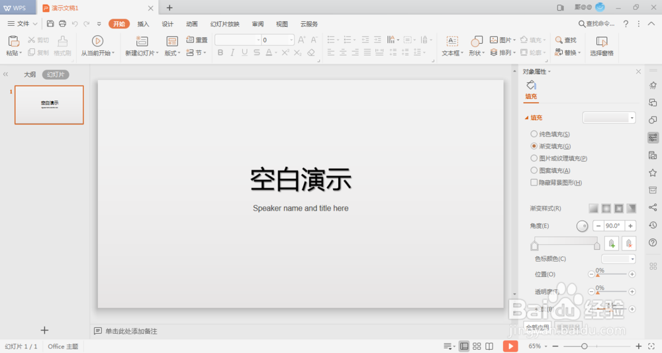The height and width of the screenshot is (353, 662).
Task: Decrease gradient angle with minus stepper
Action: pos(598,226)
